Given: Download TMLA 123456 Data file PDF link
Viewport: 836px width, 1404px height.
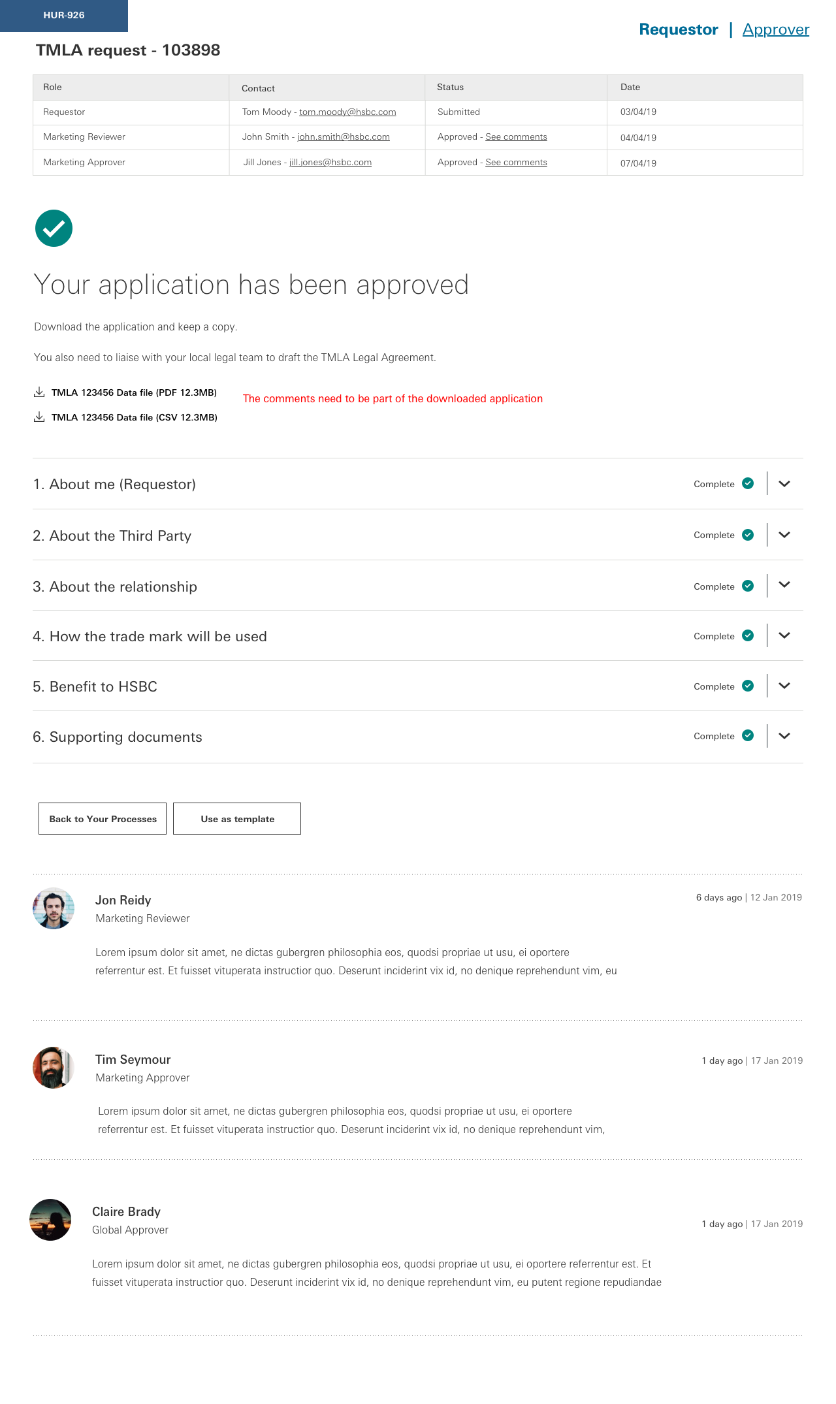Looking at the screenshot, I should pyautogui.click(x=134, y=392).
